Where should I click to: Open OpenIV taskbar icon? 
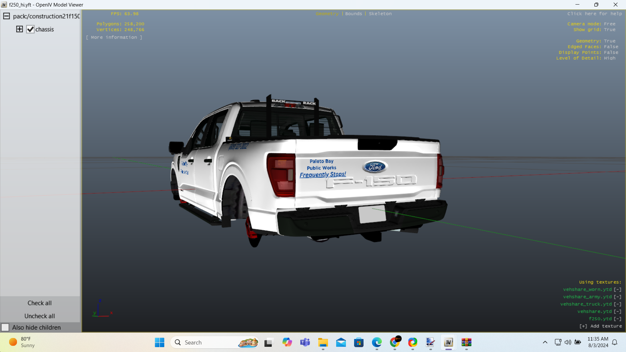point(448,343)
